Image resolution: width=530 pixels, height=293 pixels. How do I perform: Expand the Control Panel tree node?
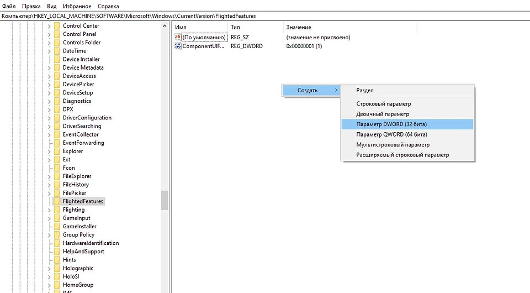pyautogui.click(x=49, y=34)
